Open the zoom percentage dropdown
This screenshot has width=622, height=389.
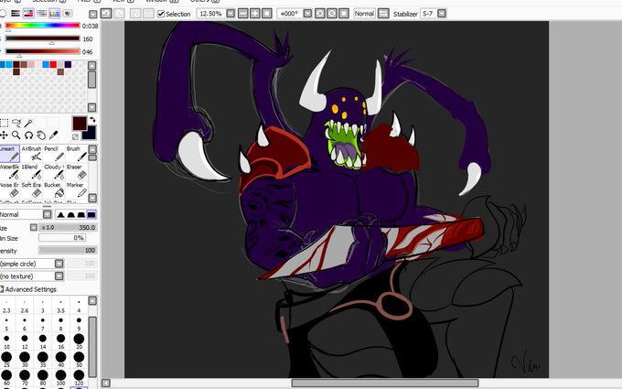231,14
